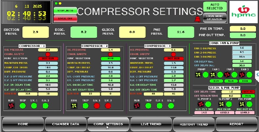The height and width of the screenshot is (132, 259).
Task: Click Compressor 3 RUN fan icon
Action: tap(137, 105)
